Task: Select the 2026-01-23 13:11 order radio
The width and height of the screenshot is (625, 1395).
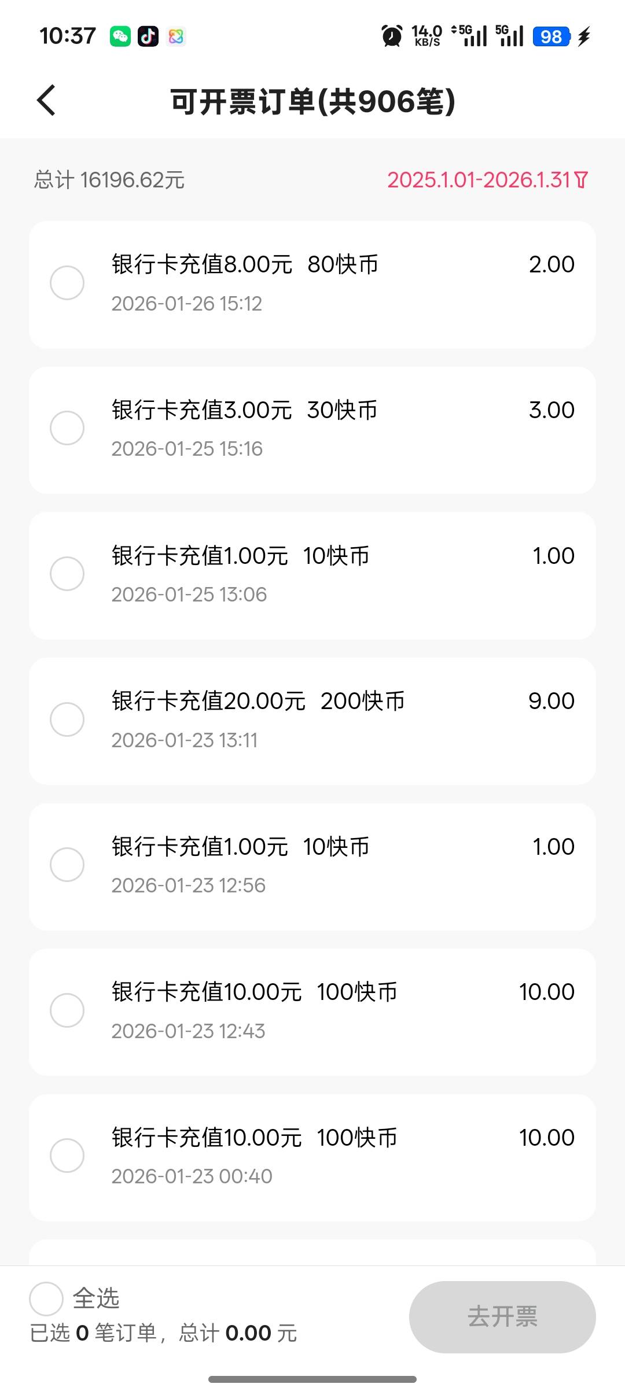Action: (67, 719)
